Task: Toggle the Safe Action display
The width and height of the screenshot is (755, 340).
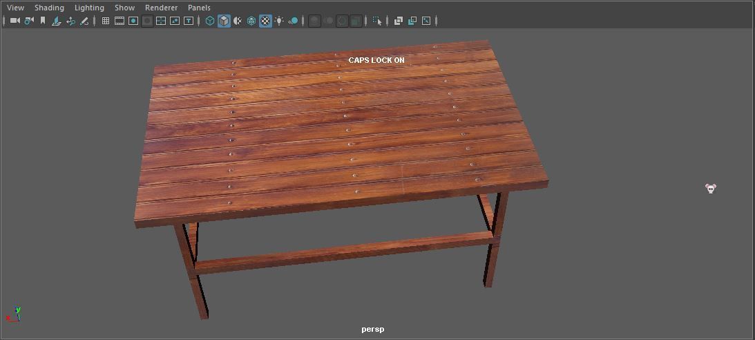Action: (x=175, y=21)
